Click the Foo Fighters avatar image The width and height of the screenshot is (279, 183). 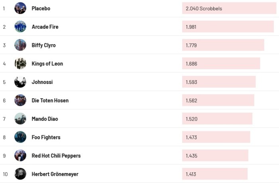[20, 137]
